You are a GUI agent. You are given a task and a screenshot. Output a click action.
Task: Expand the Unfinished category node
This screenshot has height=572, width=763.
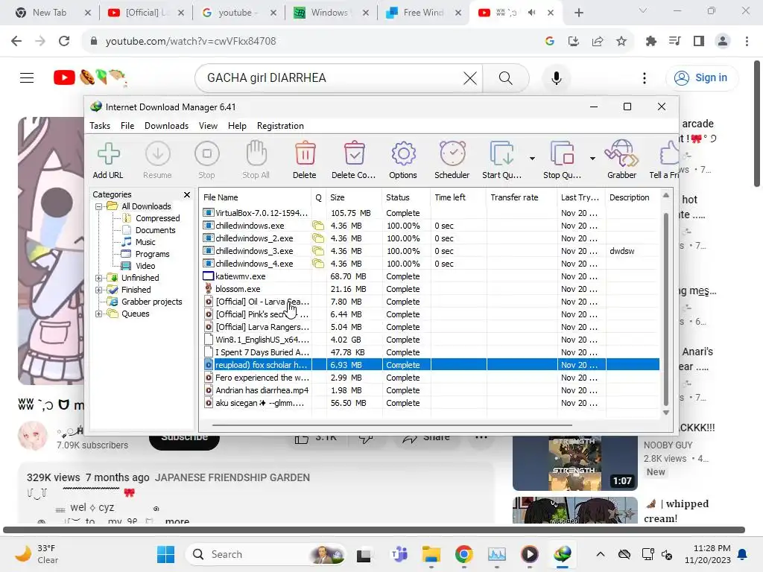99,278
